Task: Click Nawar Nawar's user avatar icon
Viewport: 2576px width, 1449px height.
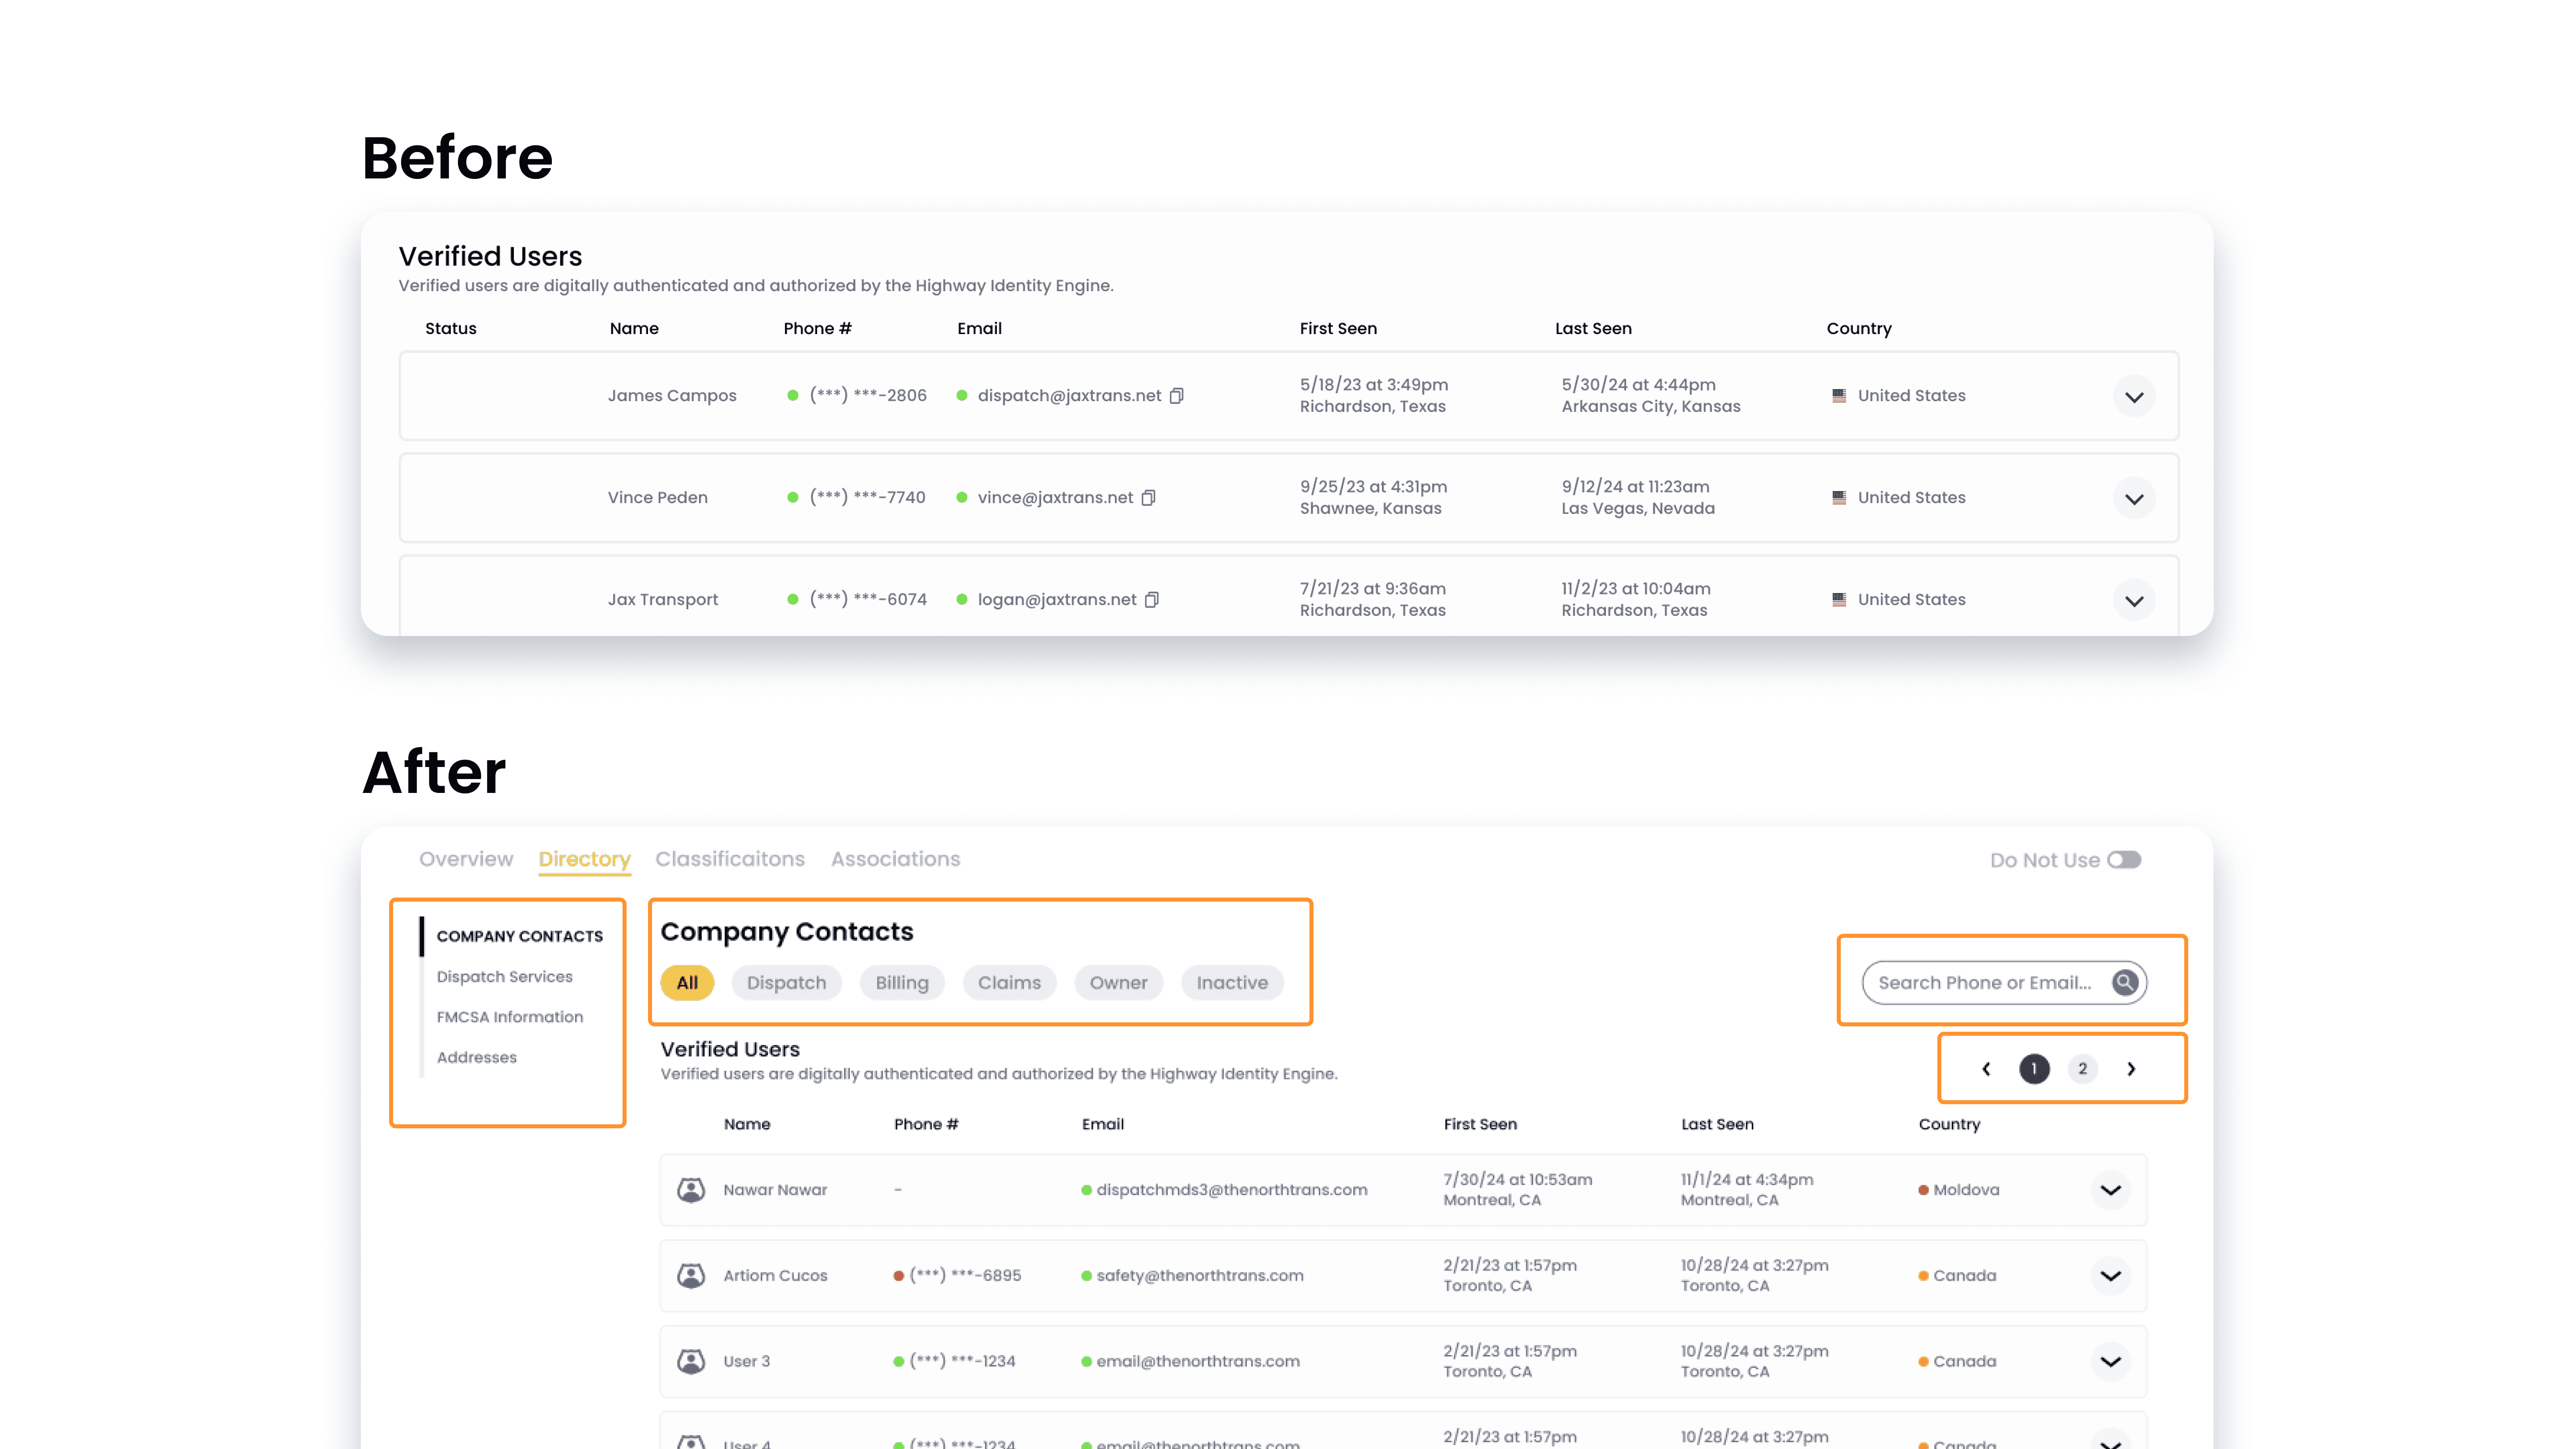Action: tap(691, 1190)
